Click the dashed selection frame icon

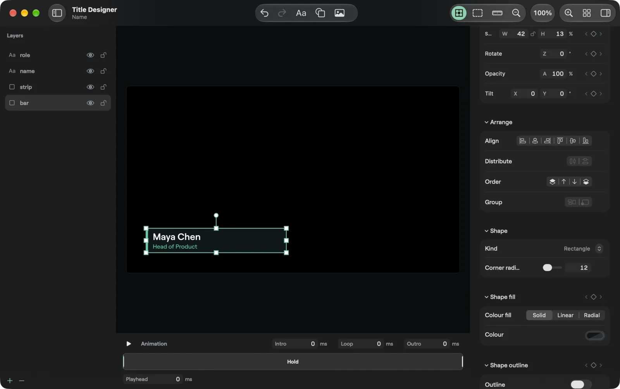pyautogui.click(x=477, y=13)
